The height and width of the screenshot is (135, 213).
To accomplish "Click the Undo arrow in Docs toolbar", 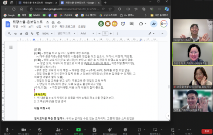I will [x=15, y=33].
